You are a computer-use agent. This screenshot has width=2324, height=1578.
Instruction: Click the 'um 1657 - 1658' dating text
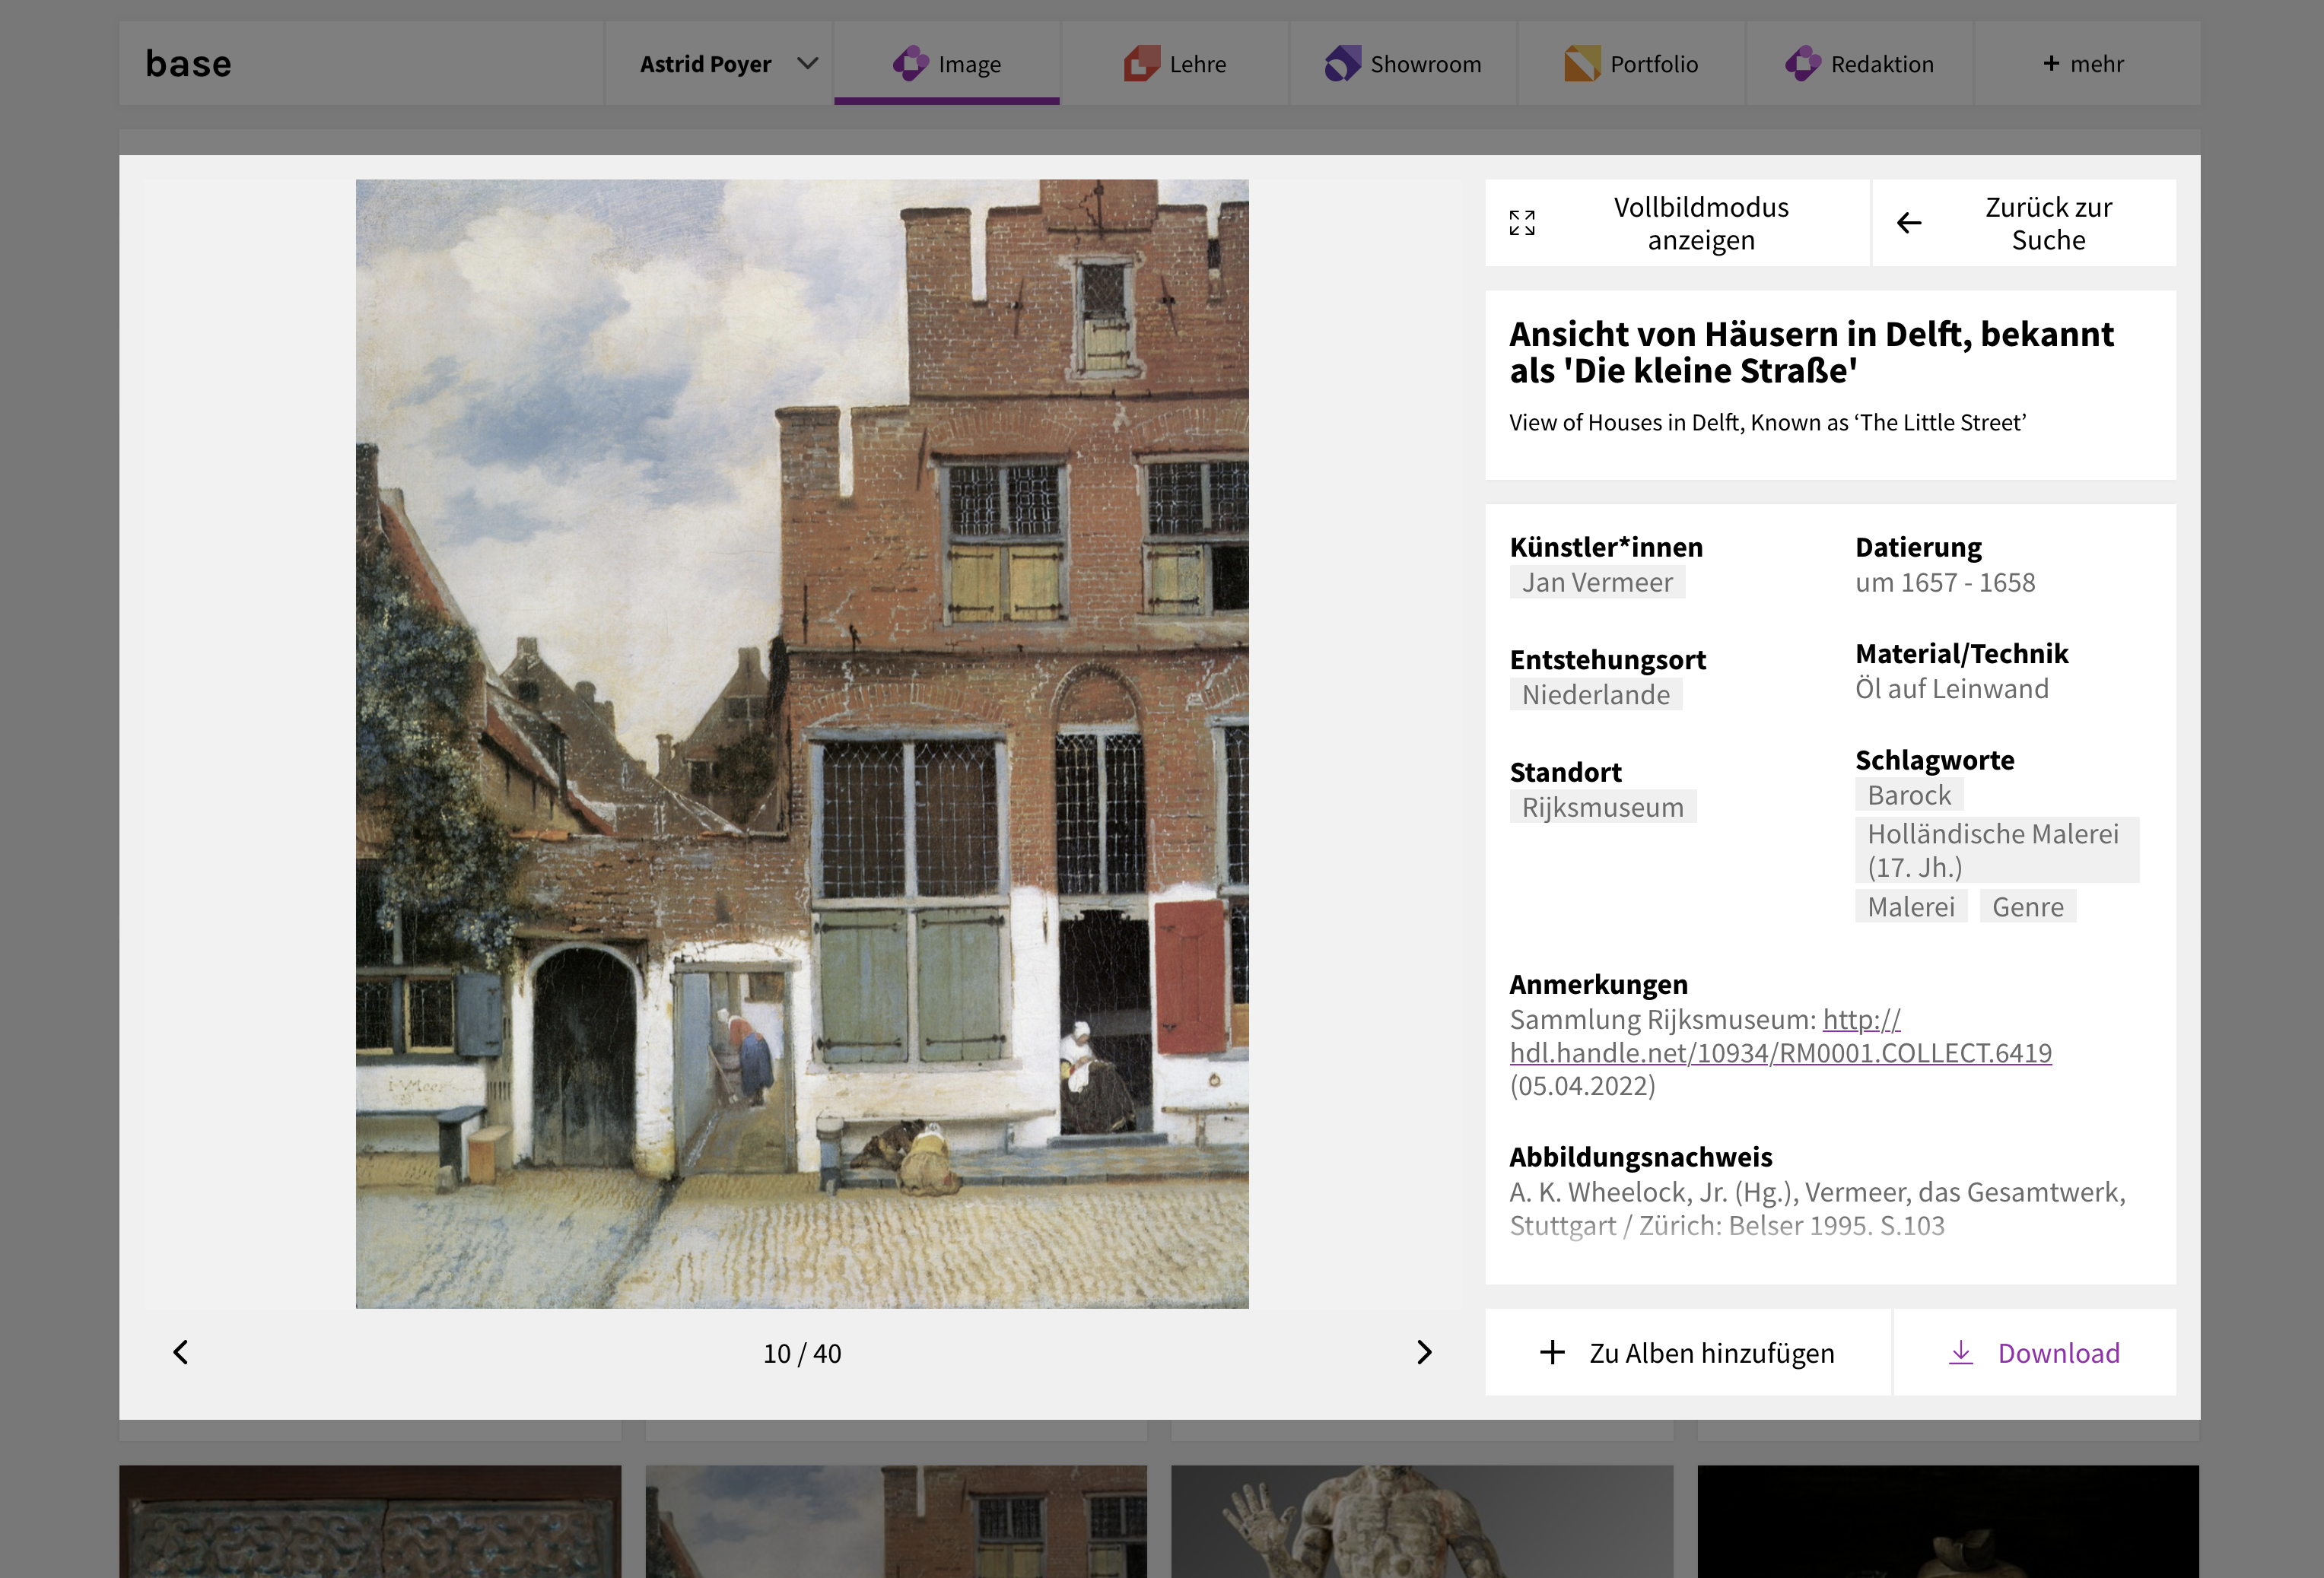point(1944,582)
